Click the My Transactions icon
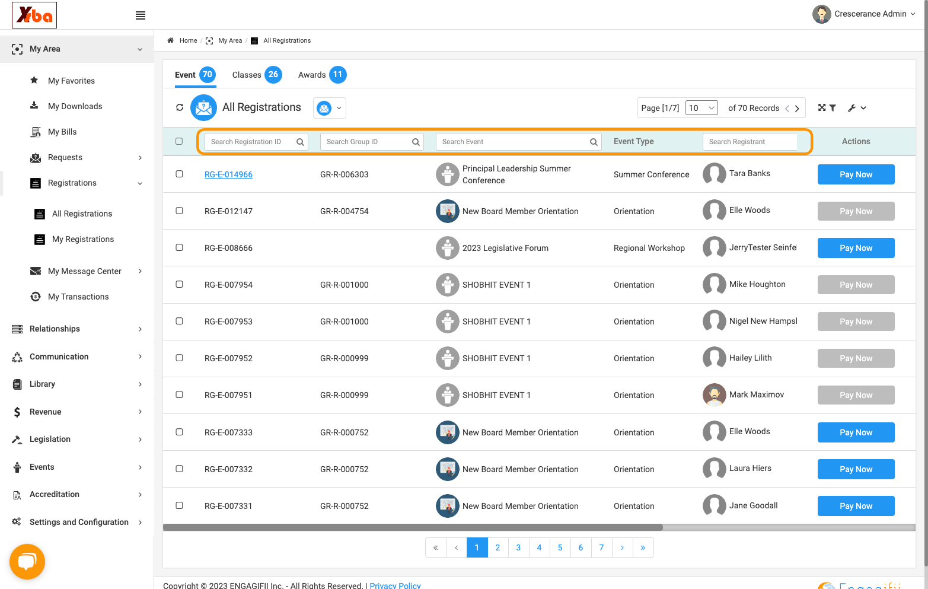This screenshot has width=928, height=589. [x=36, y=297]
